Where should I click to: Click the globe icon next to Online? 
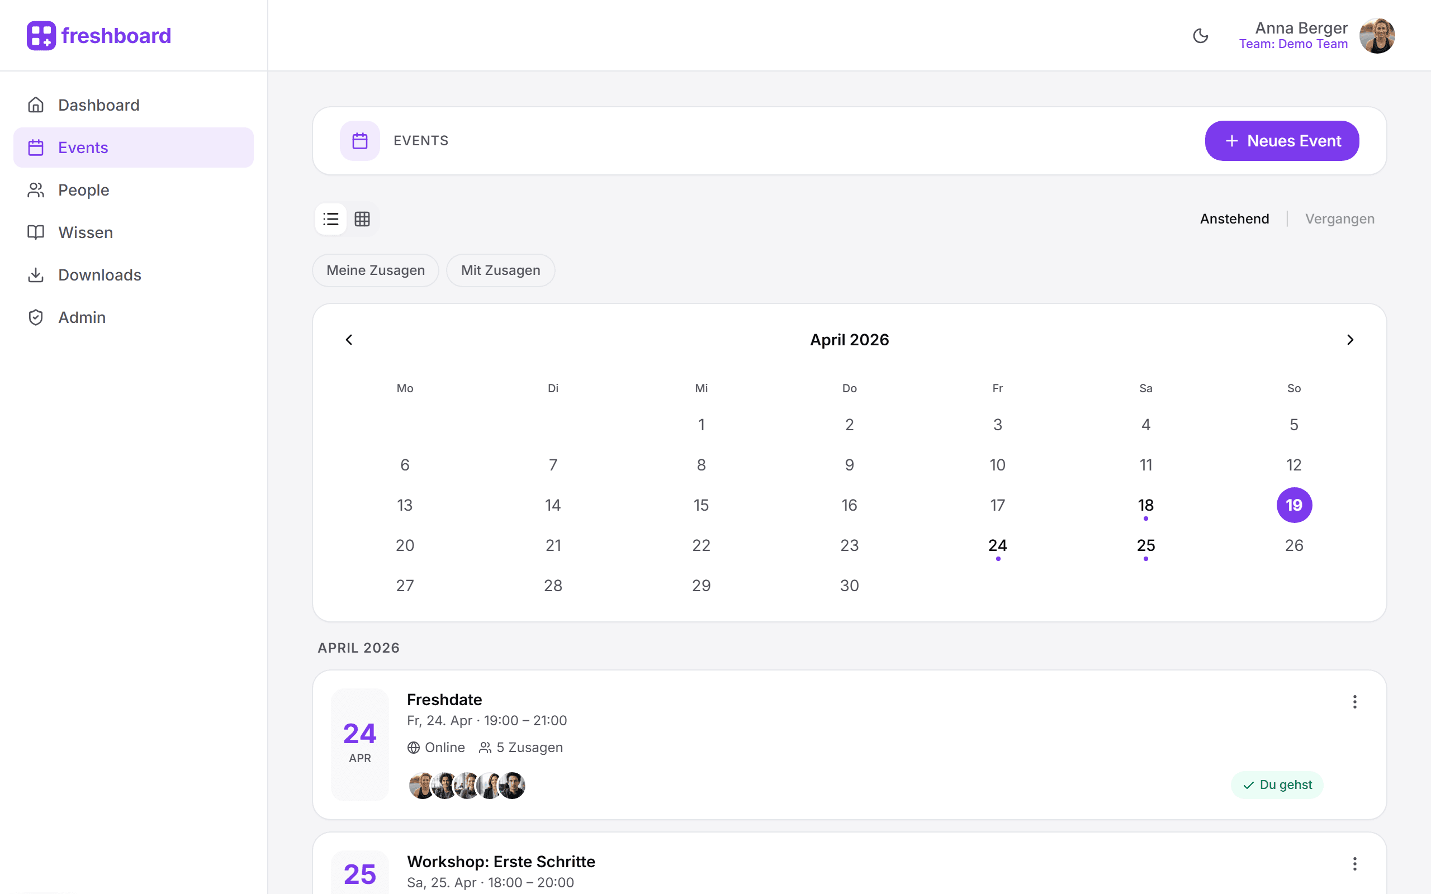coord(413,748)
